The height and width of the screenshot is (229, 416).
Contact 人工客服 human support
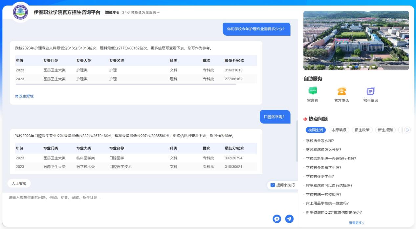click(x=19, y=183)
